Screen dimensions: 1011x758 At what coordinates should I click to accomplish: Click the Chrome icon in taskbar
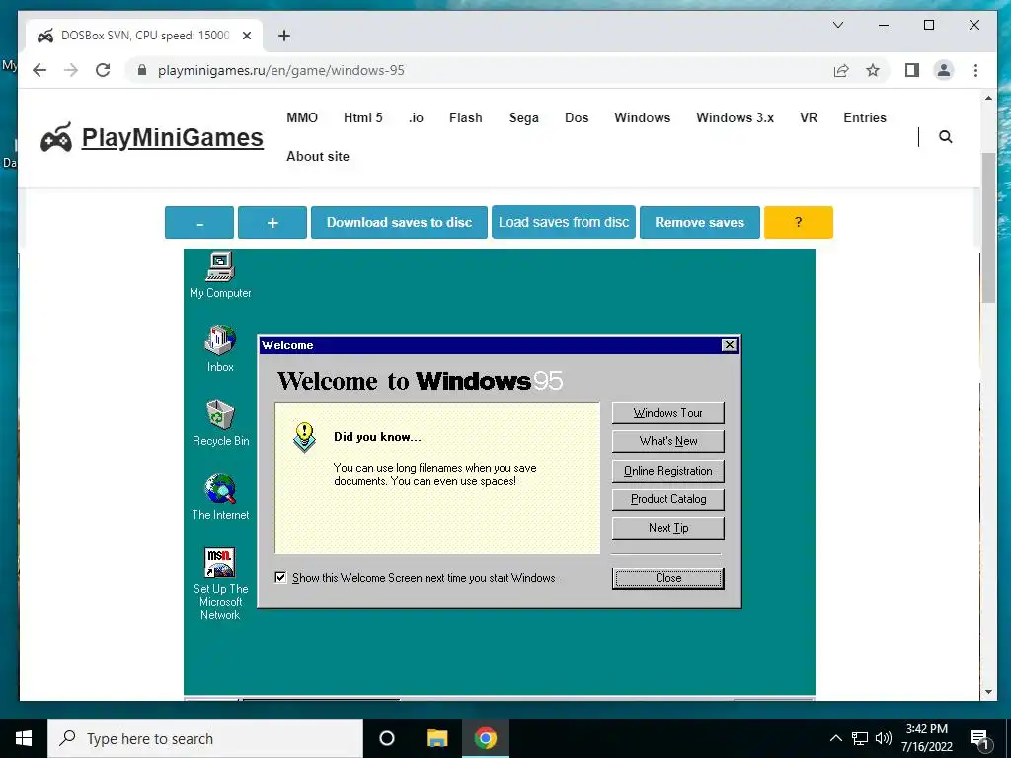point(486,738)
